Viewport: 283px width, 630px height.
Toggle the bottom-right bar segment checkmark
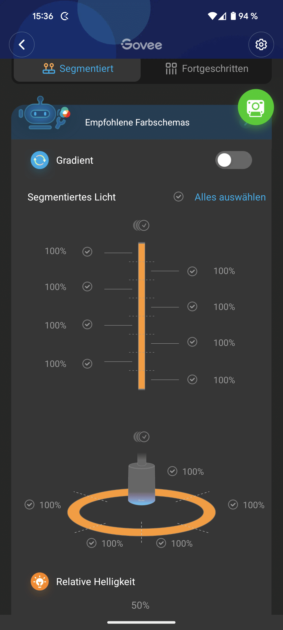[192, 380]
